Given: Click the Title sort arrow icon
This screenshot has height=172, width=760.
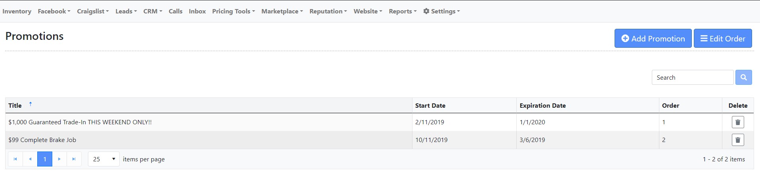Looking at the screenshot, I should [x=31, y=104].
